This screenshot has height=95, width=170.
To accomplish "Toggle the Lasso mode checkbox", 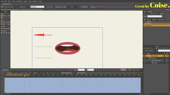I will (54, 7).
